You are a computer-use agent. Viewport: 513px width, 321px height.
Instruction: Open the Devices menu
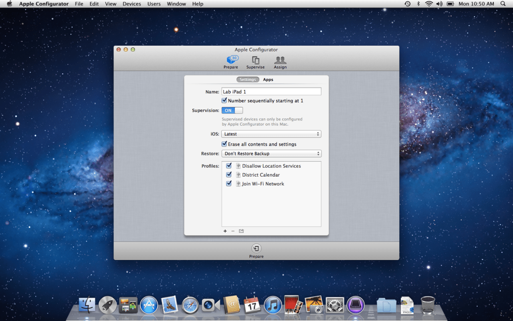coord(131,4)
